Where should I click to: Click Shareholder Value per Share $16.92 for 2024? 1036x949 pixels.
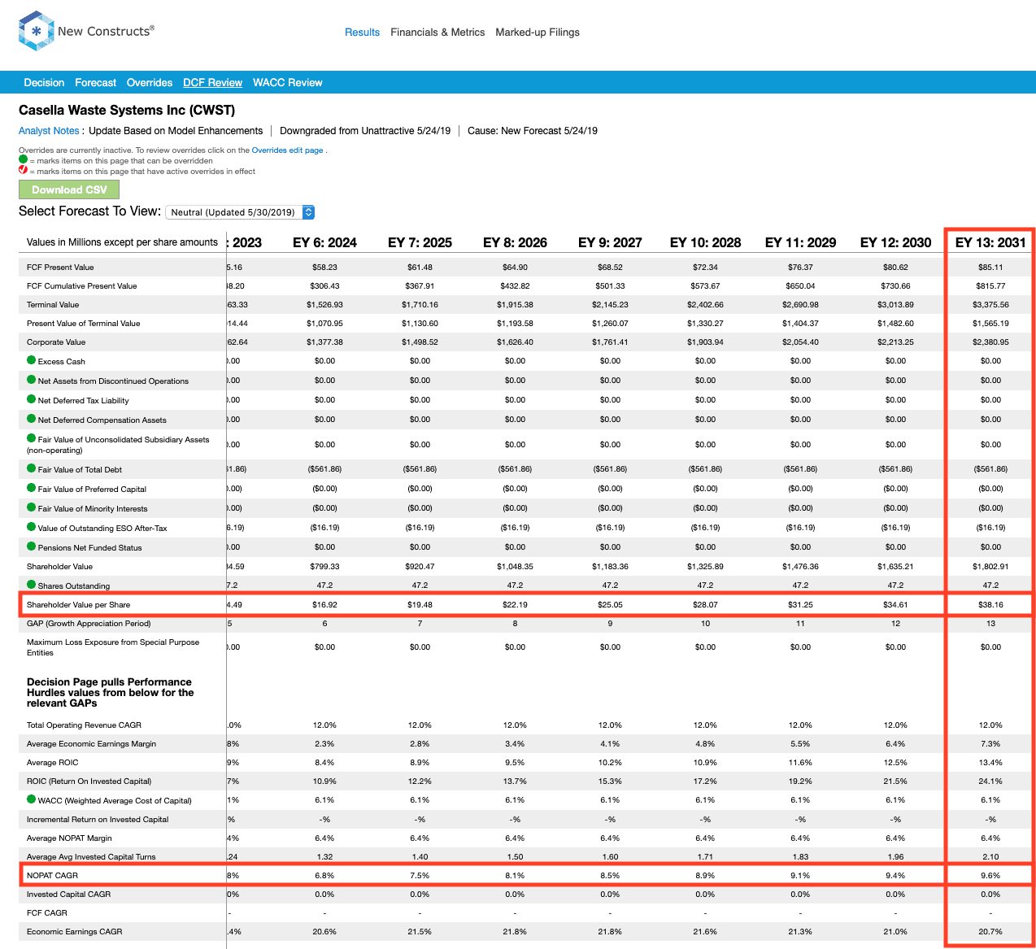tap(324, 605)
